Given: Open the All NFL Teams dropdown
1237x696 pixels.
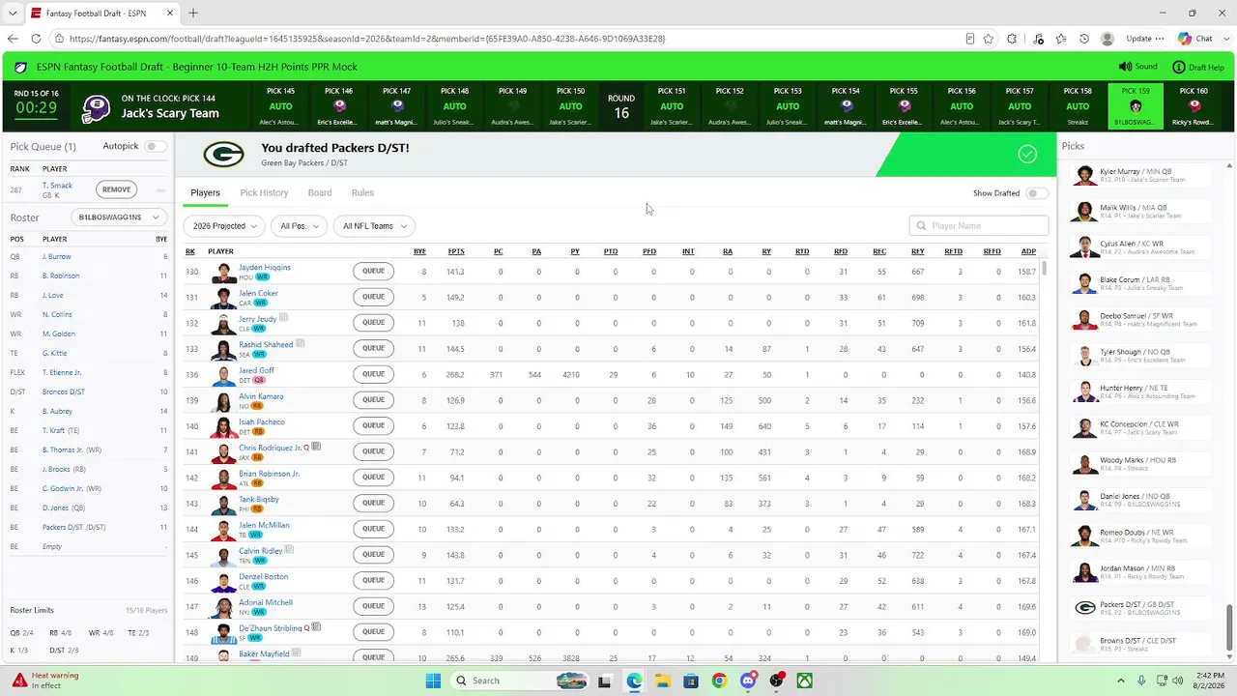Looking at the screenshot, I should (x=374, y=226).
